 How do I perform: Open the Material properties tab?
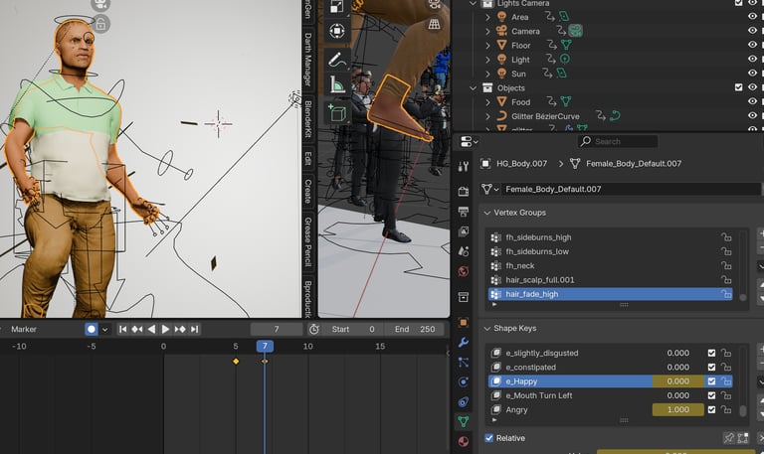coord(464,441)
